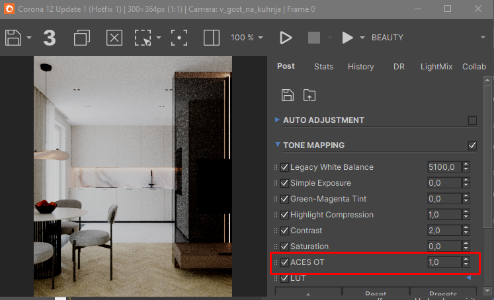Click the Save image floppy icon in toolbar

tap(13, 38)
